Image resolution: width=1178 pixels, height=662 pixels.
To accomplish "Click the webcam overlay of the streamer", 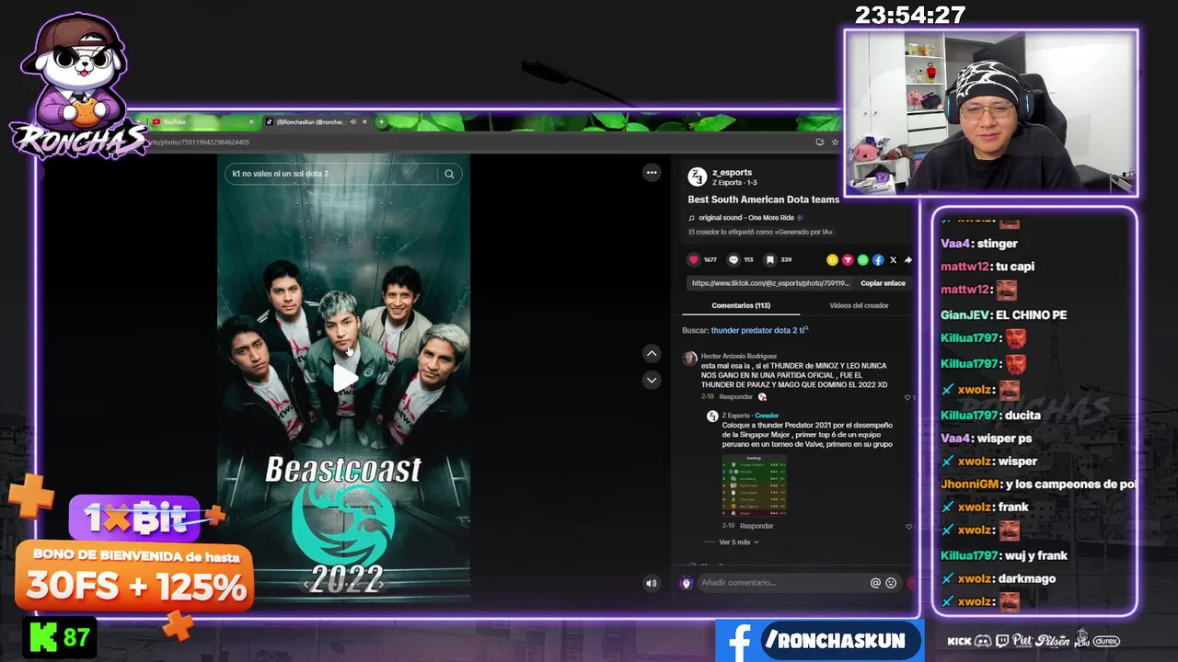I will [x=991, y=113].
